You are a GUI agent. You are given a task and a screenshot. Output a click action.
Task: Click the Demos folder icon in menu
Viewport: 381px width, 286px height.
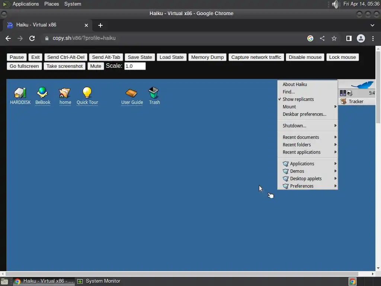tap(286, 171)
